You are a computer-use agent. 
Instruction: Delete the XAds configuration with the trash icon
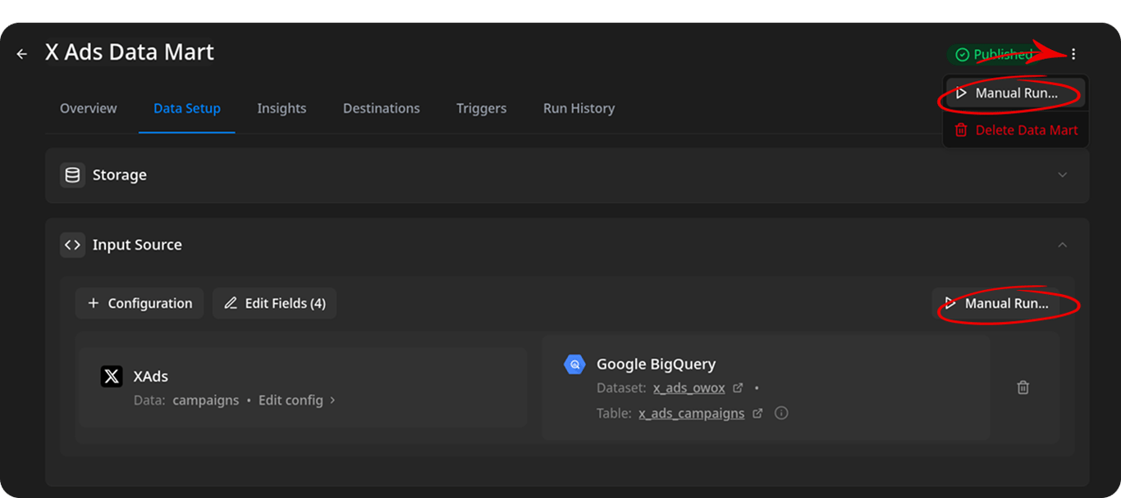pyautogui.click(x=1023, y=387)
